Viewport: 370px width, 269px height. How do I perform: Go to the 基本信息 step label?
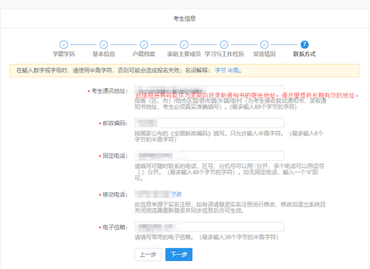(104, 54)
